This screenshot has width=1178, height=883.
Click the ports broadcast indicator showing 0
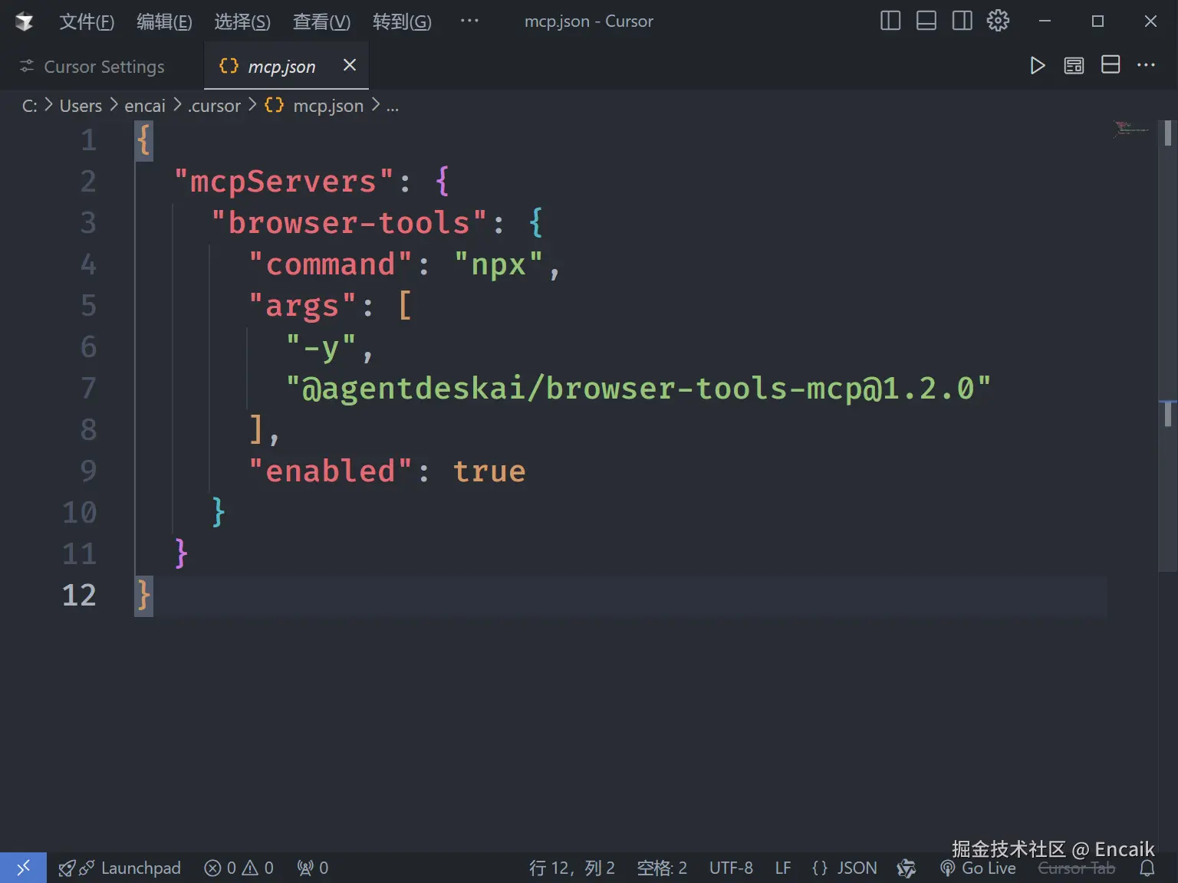pos(313,868)
